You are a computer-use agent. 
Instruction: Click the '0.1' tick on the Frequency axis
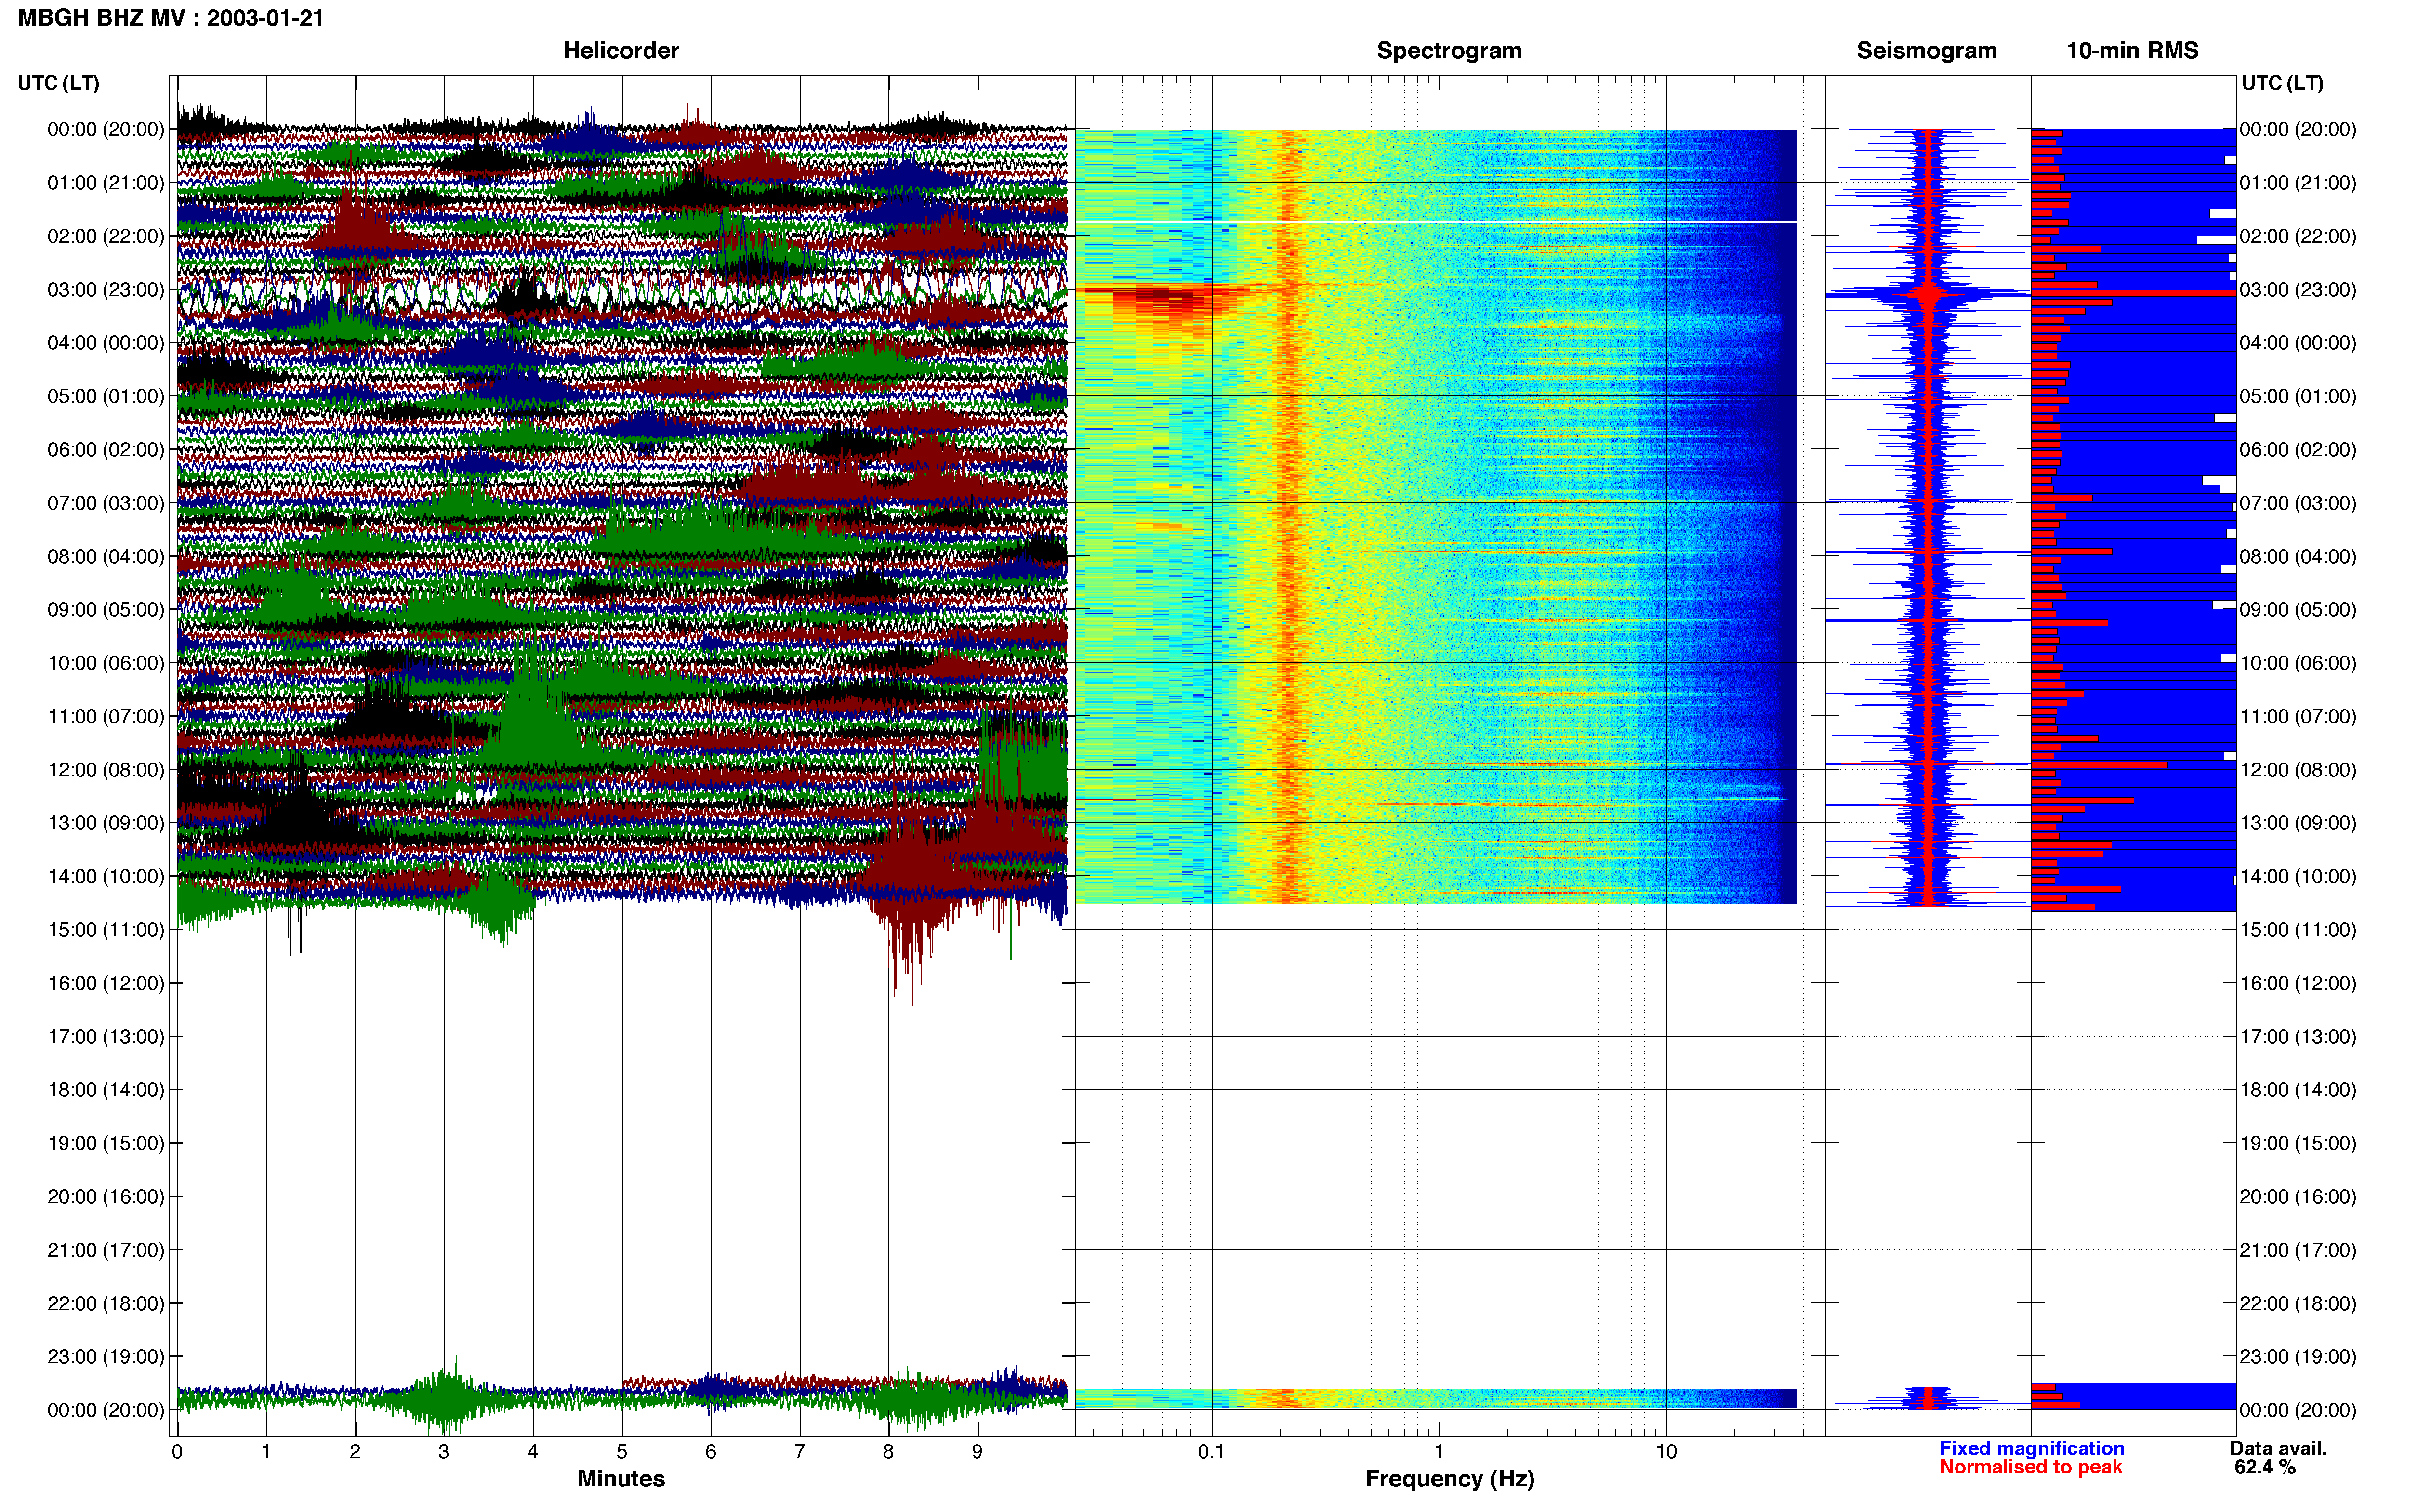click(1211, 1452)
